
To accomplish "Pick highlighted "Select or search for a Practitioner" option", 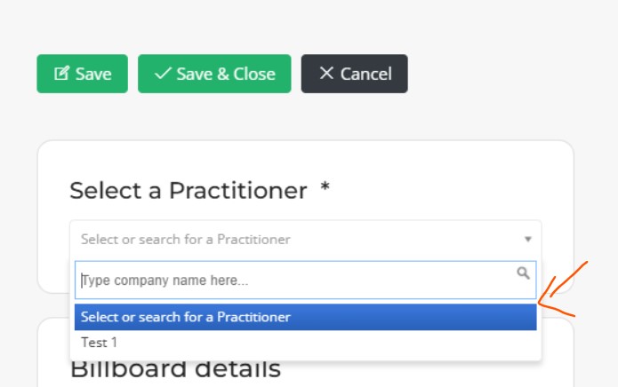I will coord(306,317).
